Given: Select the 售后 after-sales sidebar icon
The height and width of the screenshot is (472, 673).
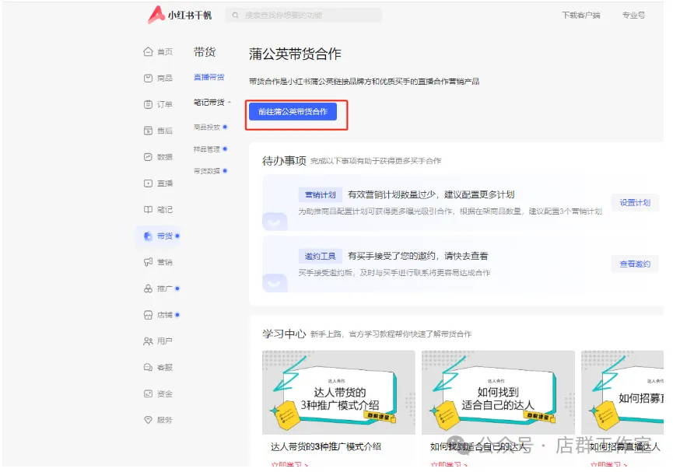Looking at the screenshot, I should pos(148,131).
